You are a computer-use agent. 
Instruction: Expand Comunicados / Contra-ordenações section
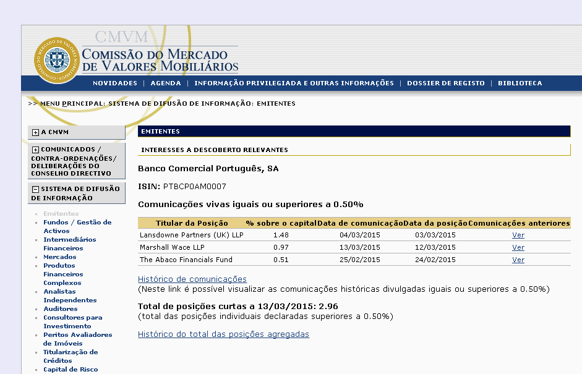pyautogui.click(x=35, y=150)
